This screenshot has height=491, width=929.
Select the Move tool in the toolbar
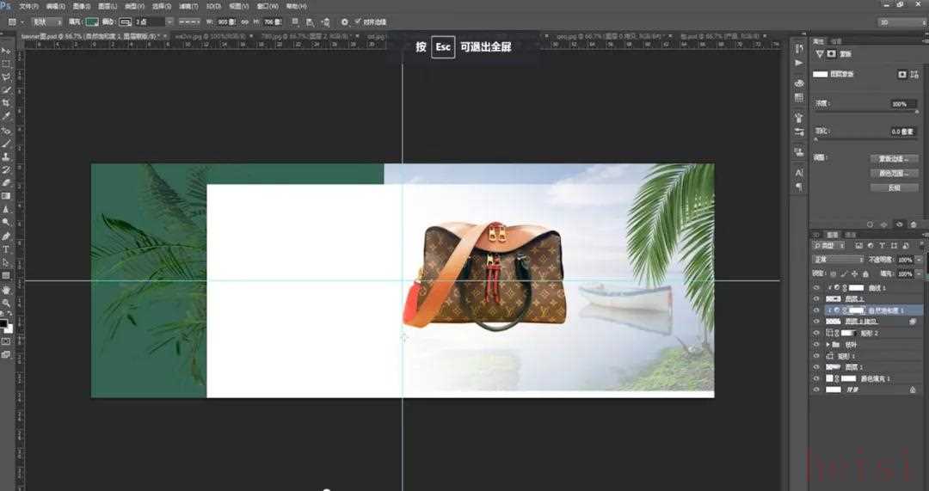click(x=6, y=51)
